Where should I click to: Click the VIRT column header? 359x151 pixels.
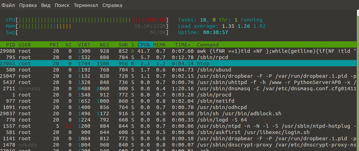coord(84,45)
